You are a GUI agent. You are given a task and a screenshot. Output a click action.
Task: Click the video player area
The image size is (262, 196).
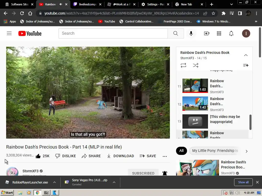pos(88,92)
